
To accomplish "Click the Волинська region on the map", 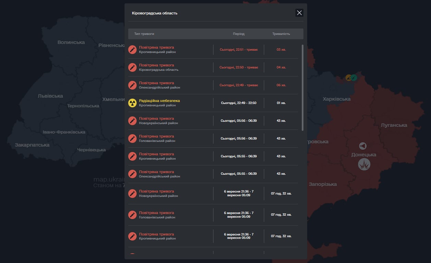I will [71, 42].
